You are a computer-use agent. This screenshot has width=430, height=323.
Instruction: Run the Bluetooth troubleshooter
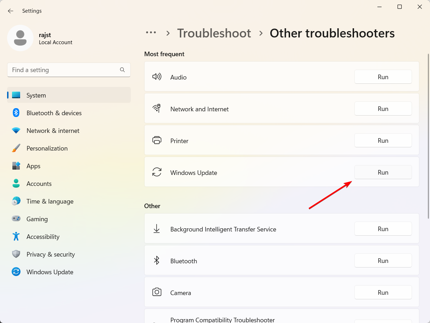(x=383, y=260)
